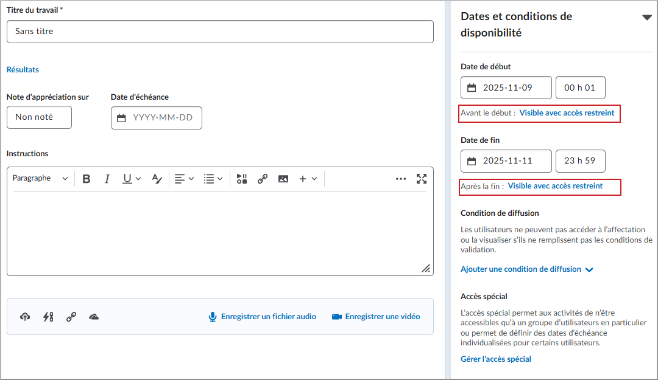Screen dimensions: 658x380
Task: Select the Insert Image icon
Action: 283,178
